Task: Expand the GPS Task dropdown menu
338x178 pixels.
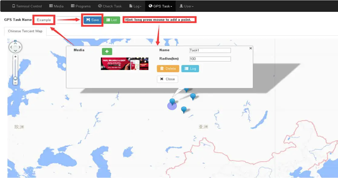Action: [x=160, y=6]
